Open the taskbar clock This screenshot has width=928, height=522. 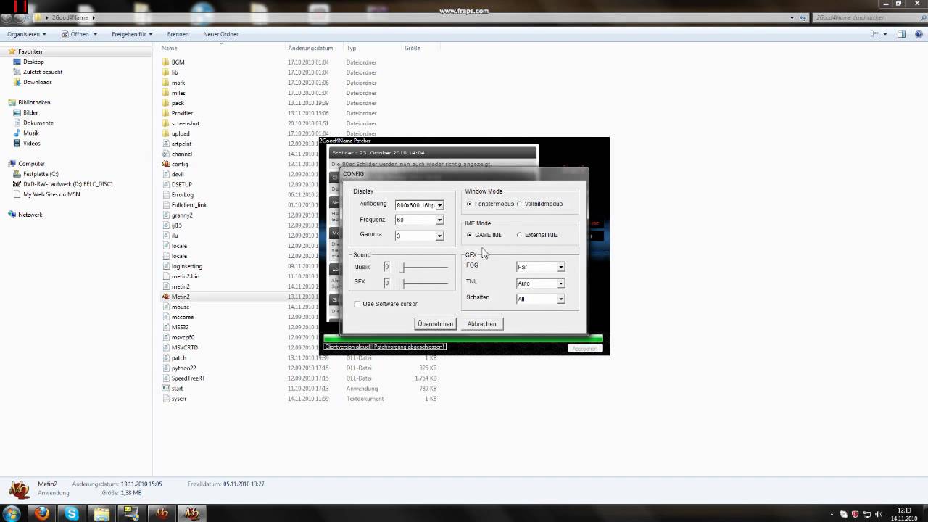tap(903, 514)
